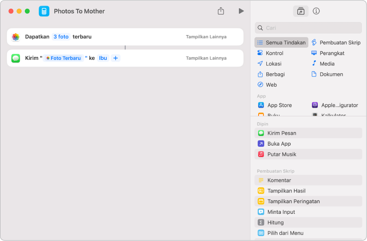367x241 pixels.
Task: Open the Kontrol category
Action: (270, 53)
